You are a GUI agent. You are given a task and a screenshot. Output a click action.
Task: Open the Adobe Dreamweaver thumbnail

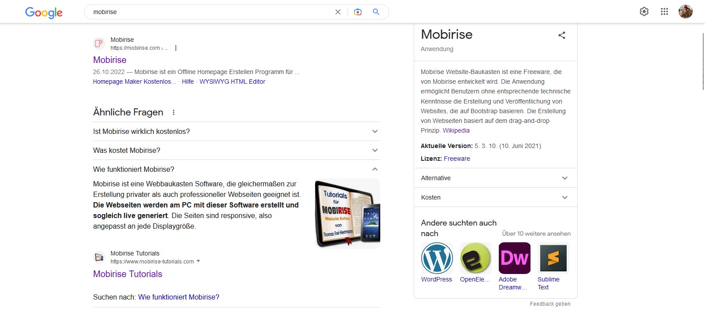[514, 258]
